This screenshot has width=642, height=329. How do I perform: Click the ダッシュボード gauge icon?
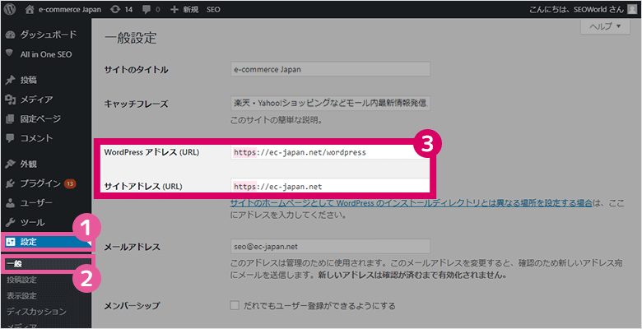(11, 35)
